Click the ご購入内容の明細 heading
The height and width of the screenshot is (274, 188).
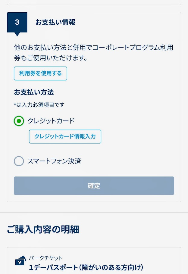(x=43, y=229)
